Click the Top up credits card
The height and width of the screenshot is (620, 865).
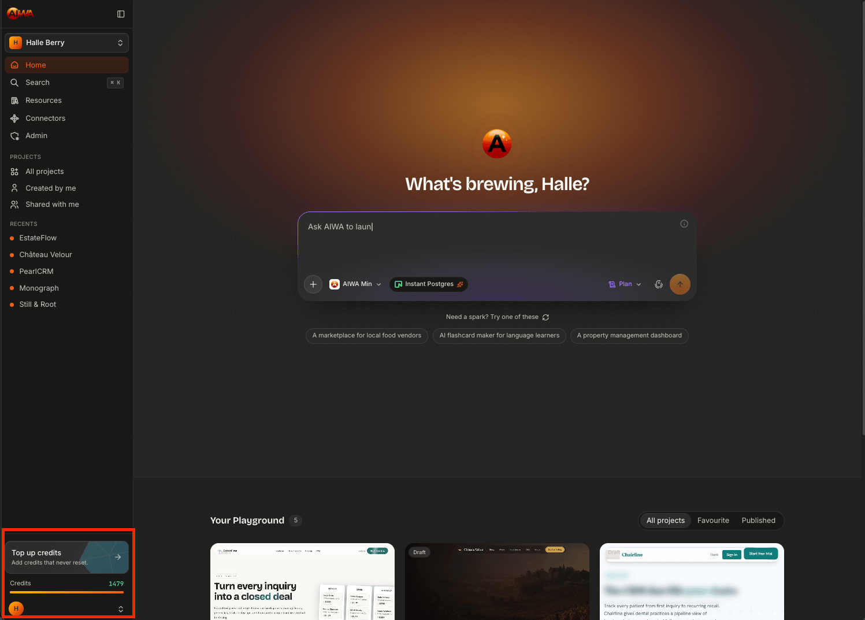66,557
